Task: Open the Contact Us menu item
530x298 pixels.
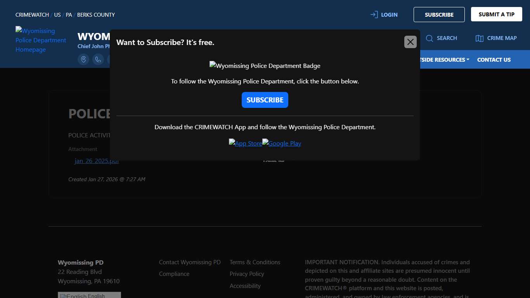Action: click(494, 60)
